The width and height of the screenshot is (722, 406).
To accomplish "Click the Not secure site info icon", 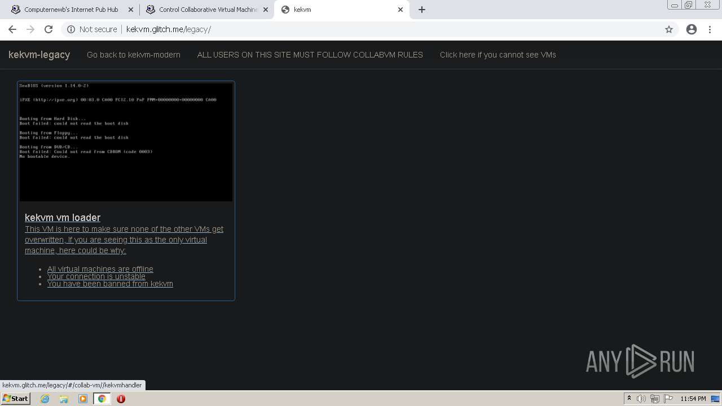I will point(71,29).
